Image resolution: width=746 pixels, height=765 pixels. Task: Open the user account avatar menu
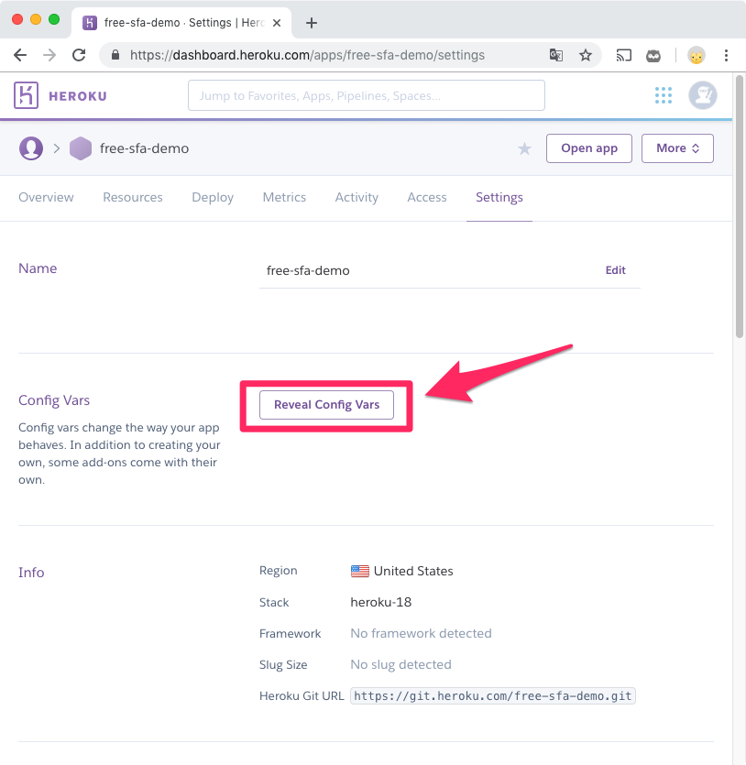coord(703,95)
